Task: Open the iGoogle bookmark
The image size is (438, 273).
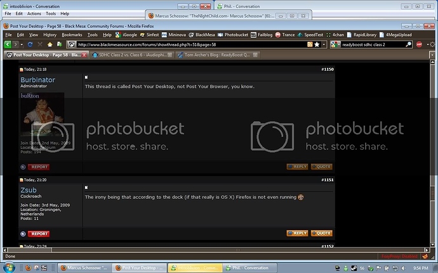Action: click(x=126, y=35)
